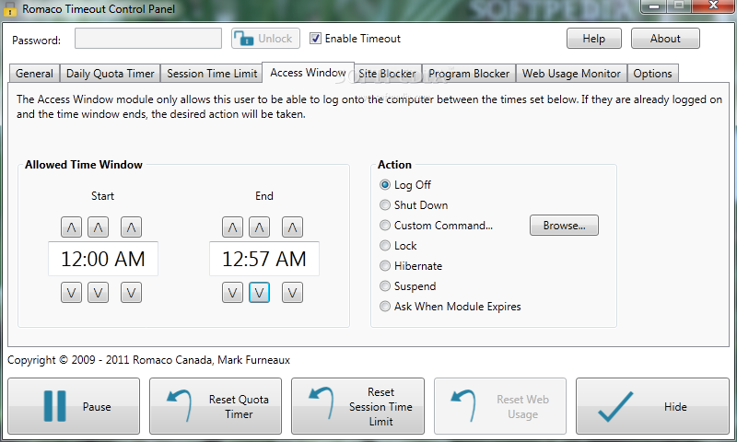Screen dimensions: 737x442
Task: Click the Unlock button with padlock icon
Action: (265, 39)
